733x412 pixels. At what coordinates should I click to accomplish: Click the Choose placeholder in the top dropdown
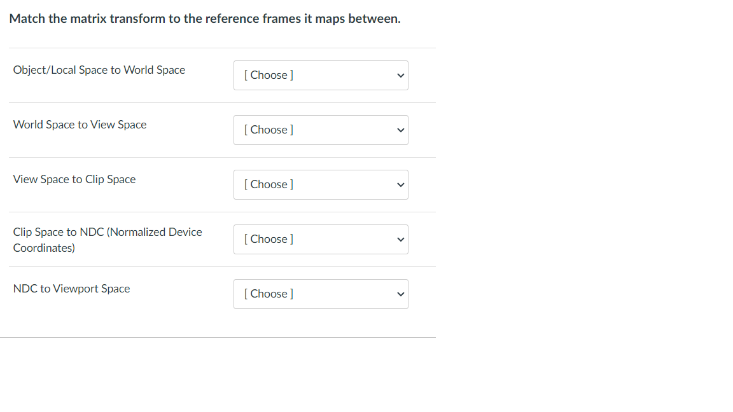(x=269, y=74)
